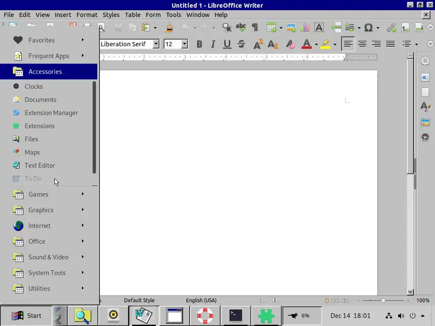Click the Start button in taskbar

26,315
